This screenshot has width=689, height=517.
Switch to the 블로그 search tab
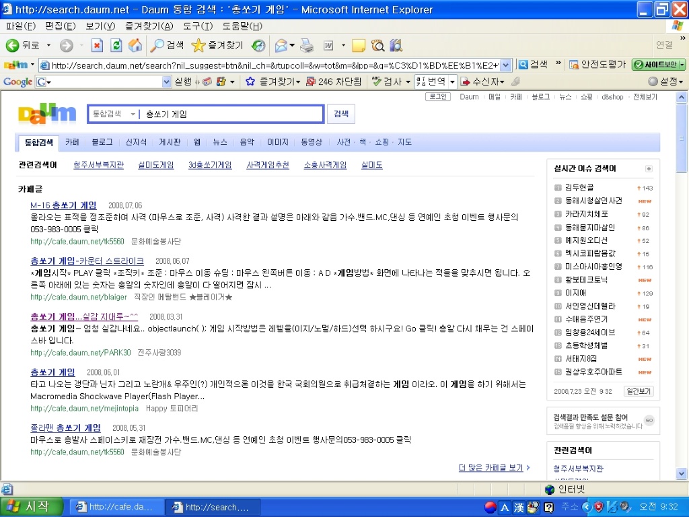click(x=102, y=142)
